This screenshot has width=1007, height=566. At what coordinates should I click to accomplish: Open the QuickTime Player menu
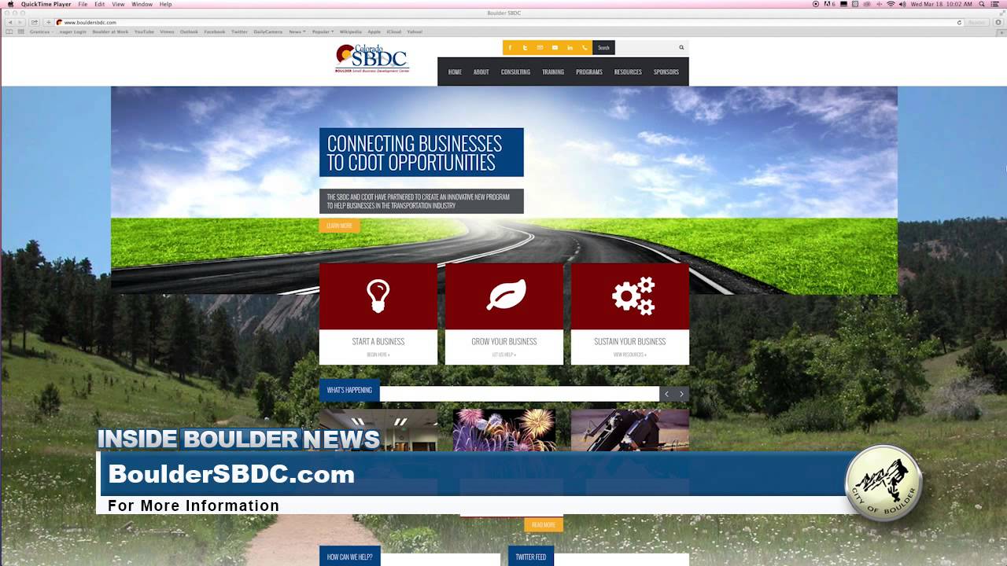pos(46,4)
